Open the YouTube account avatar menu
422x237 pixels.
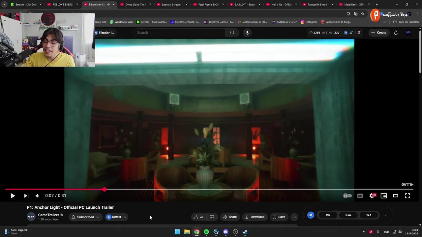pyautogui.click(x=408, y=33)
